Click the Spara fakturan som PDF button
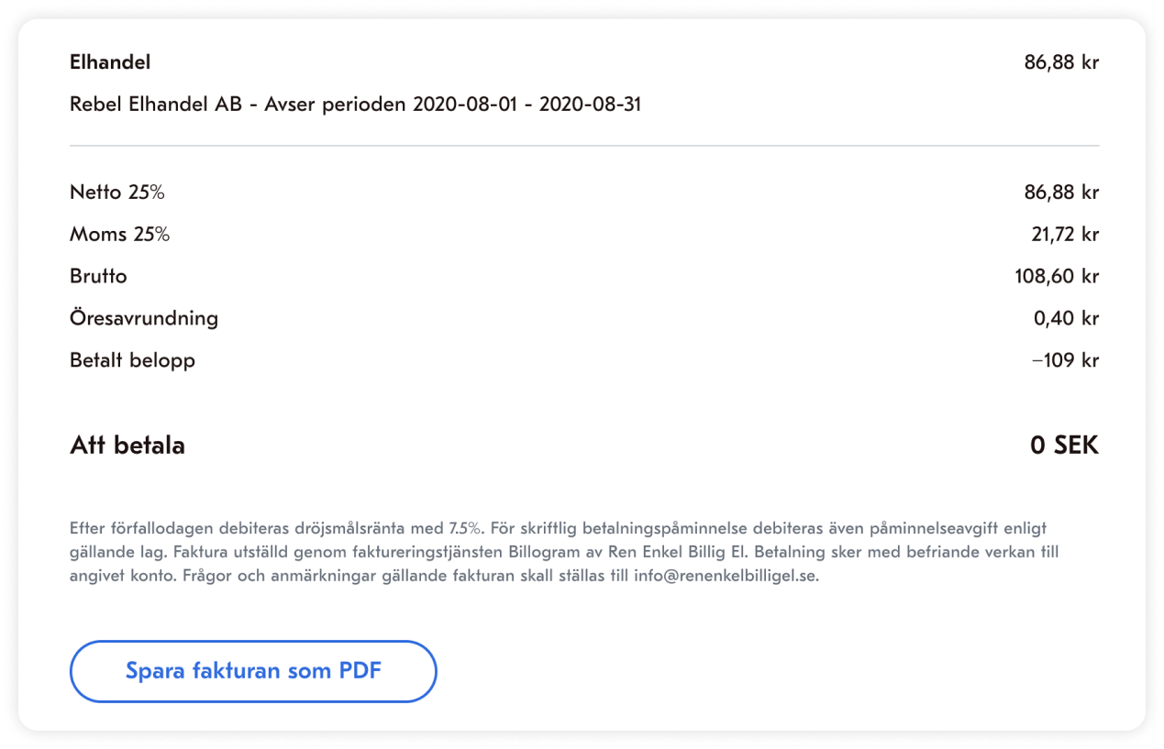Image resolution: width=1164 pixels, height=749 pixels. pos(253,671)
